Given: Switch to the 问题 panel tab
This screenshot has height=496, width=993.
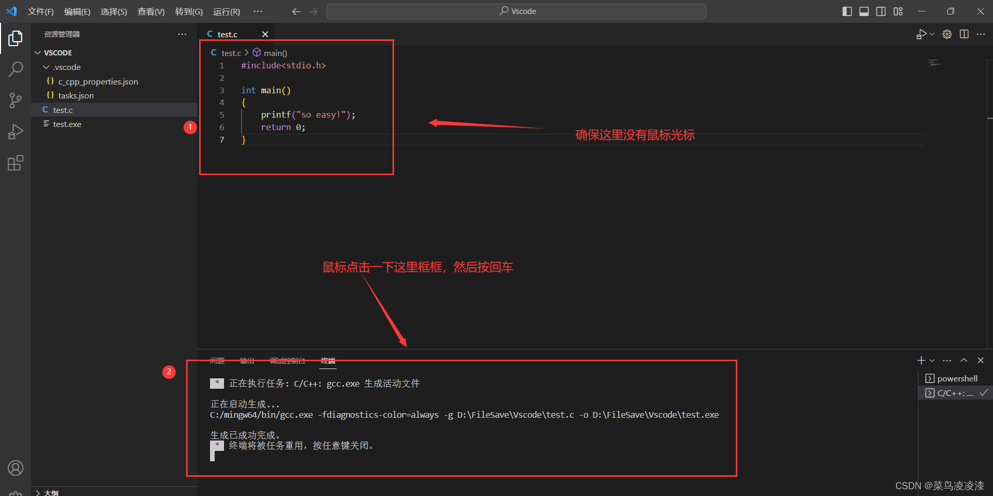Looking at the screenshot, I should coord(217,361).
